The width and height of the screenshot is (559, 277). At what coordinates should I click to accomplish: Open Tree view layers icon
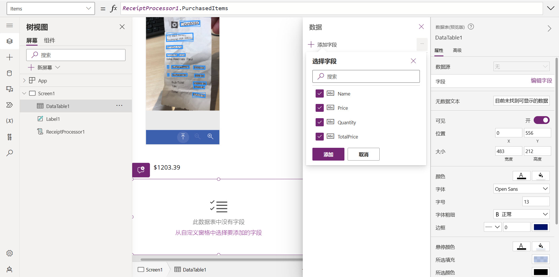[x=10, y=41]
